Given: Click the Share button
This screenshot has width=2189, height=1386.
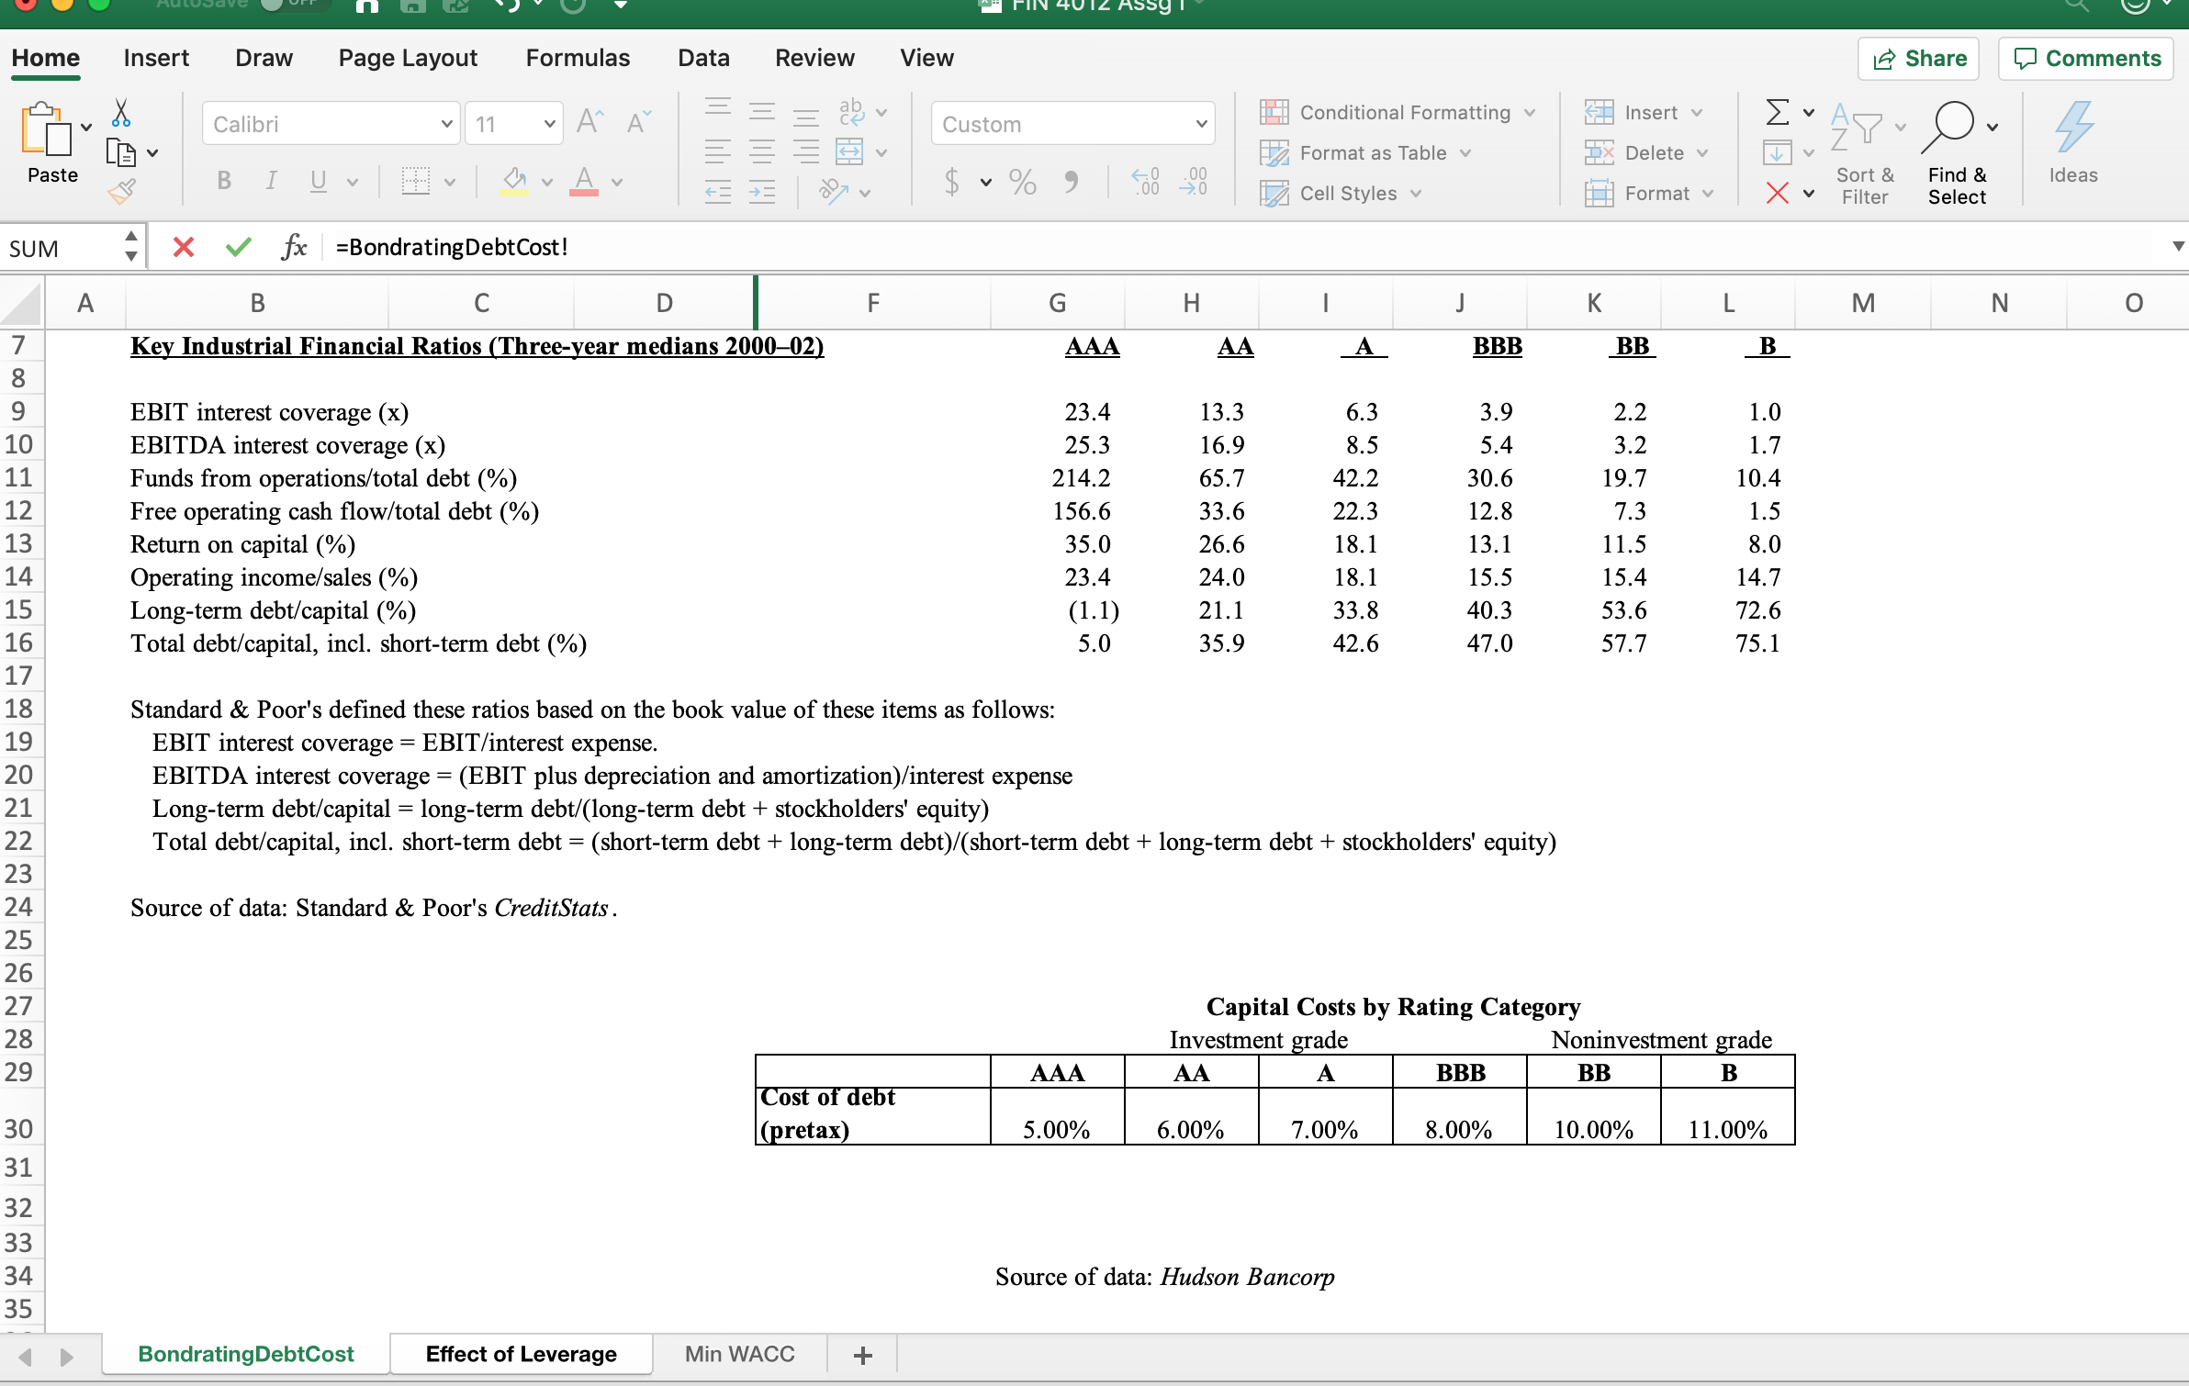Looking at the screenshot, I should (1918, 58).
